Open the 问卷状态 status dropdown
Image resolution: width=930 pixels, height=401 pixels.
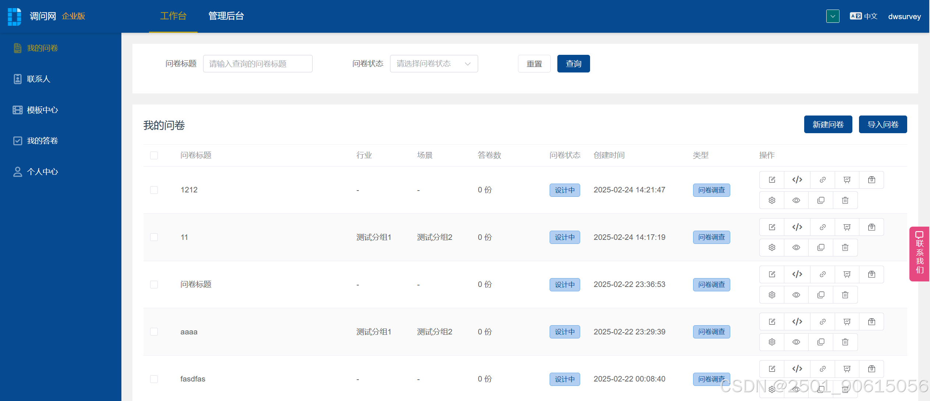pyautogui.click(x=434, y=64)
